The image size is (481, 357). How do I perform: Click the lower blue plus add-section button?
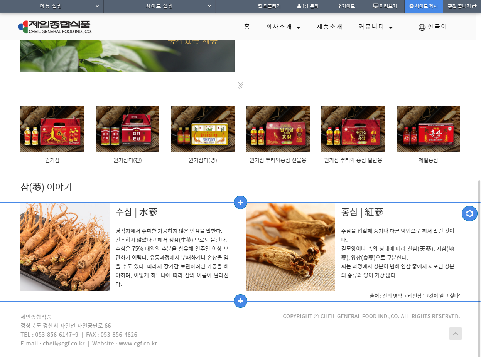240,301
